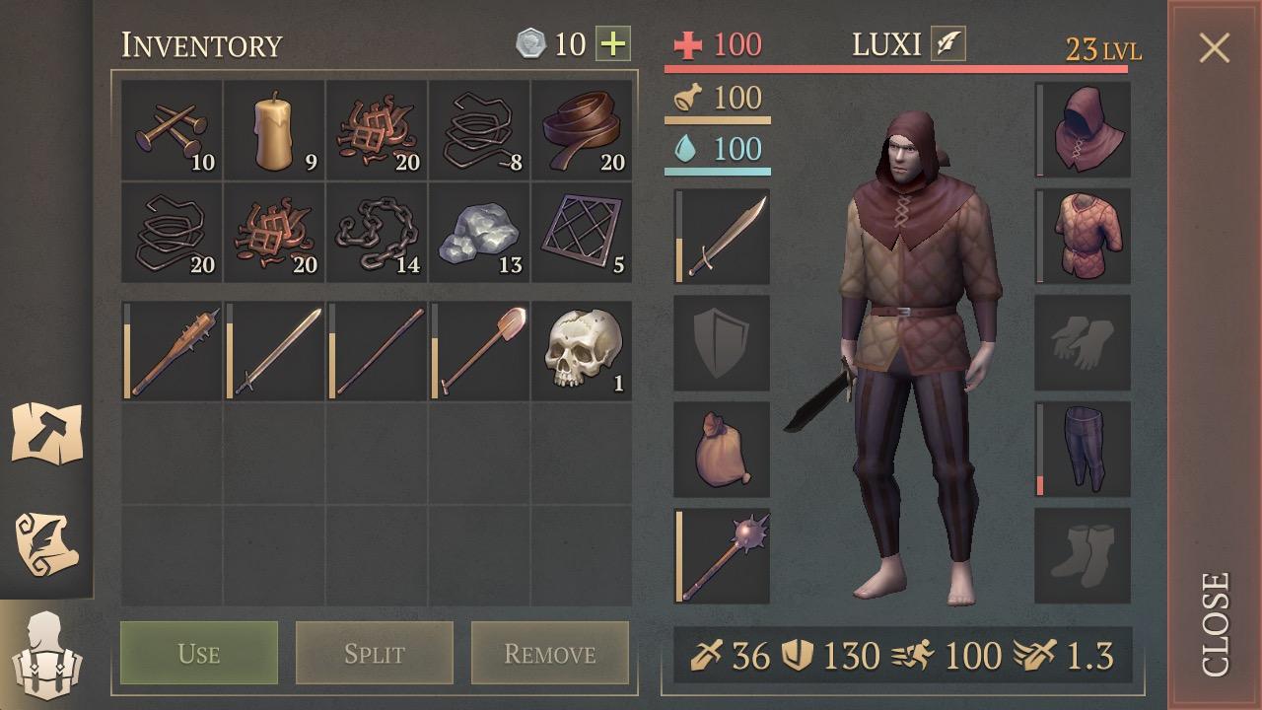Tap the equipped mace weapon slot
Image resolution: width=1262 pixels, height=710 pixels.
pyautogui.click(x=722, y=556)
